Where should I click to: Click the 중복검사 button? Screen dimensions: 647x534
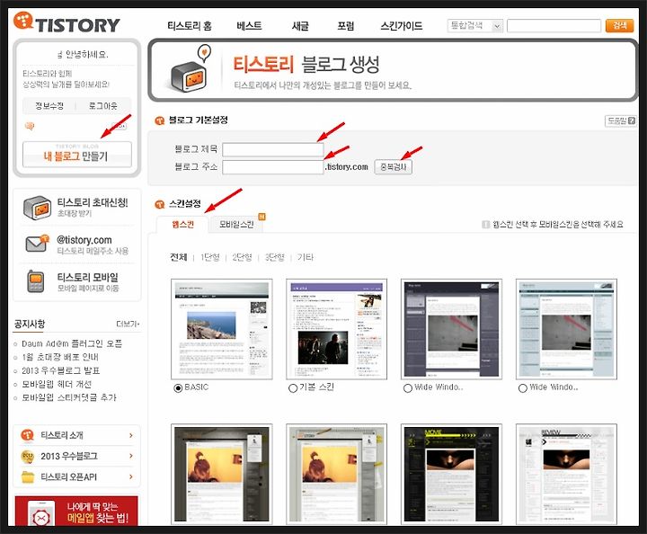[393, 167]
